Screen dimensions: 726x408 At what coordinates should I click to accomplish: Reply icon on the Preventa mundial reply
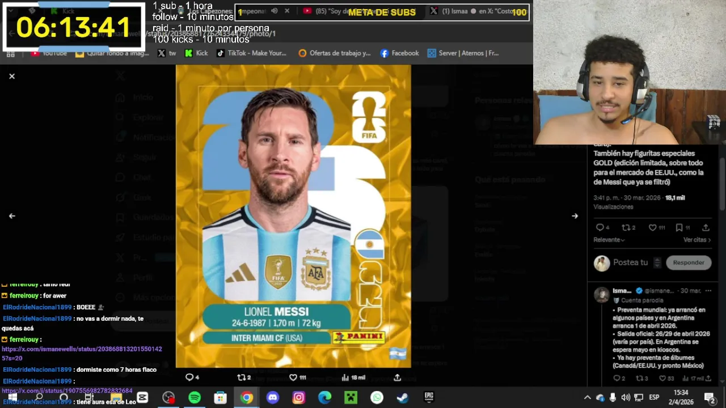(617, 379)
